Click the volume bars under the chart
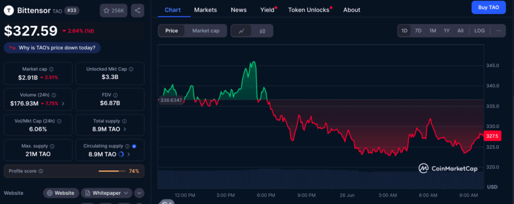This screenshot has height=204, width=514. pos(321,178)
